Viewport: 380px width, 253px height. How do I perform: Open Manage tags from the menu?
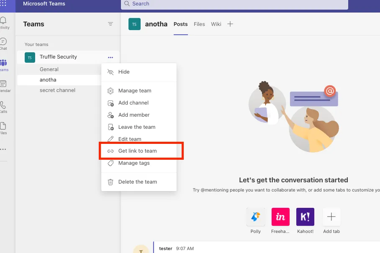(x=139, y=163)
